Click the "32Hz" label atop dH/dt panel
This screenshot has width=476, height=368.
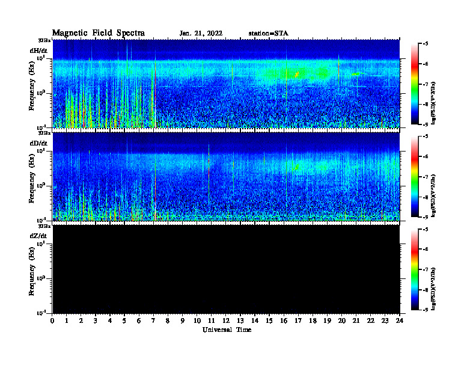pos(44,40)
